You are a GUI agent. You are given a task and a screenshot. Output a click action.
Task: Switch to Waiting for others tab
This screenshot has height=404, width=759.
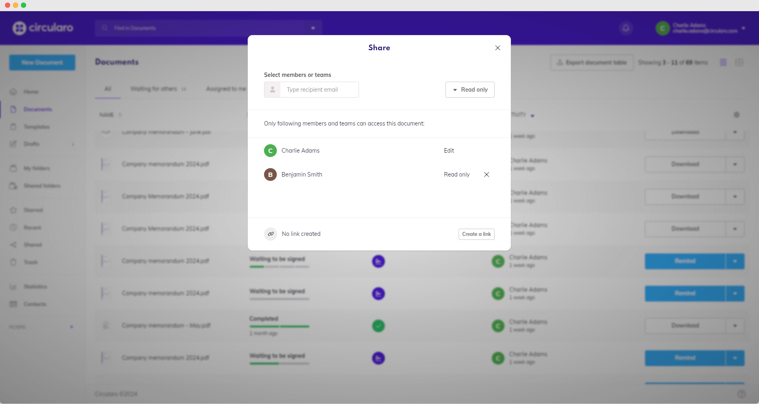(154, 89)
